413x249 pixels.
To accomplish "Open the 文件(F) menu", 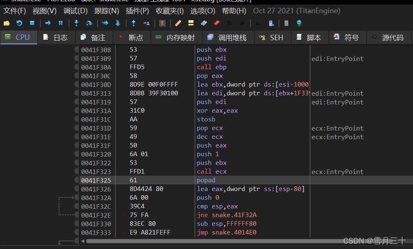I will tap(14, 11).
